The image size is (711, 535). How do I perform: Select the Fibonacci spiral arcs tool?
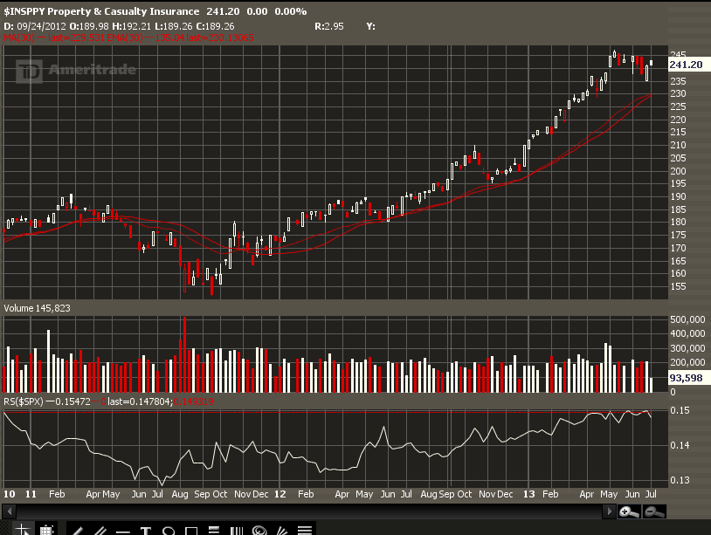[x=259, y=529]
